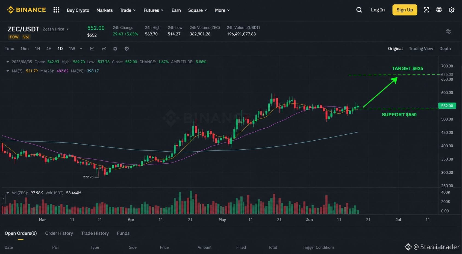
Task: Switch chart to Time view
Action: pos(9,49)
